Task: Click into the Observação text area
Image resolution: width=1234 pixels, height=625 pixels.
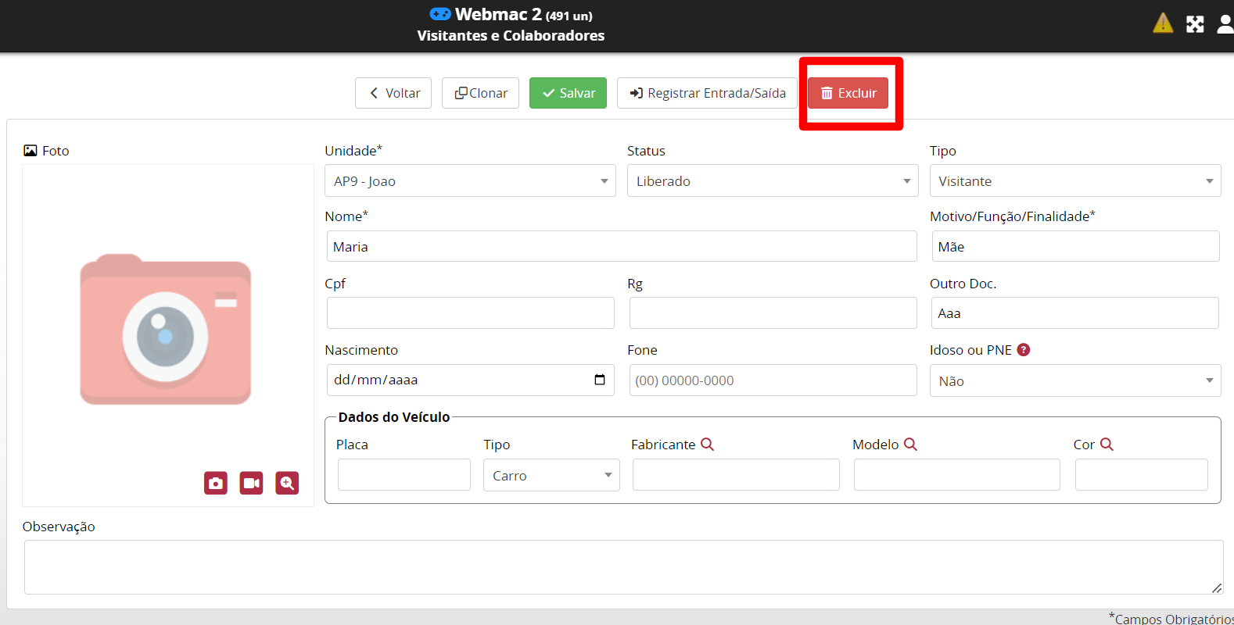Action: point(623,567)
